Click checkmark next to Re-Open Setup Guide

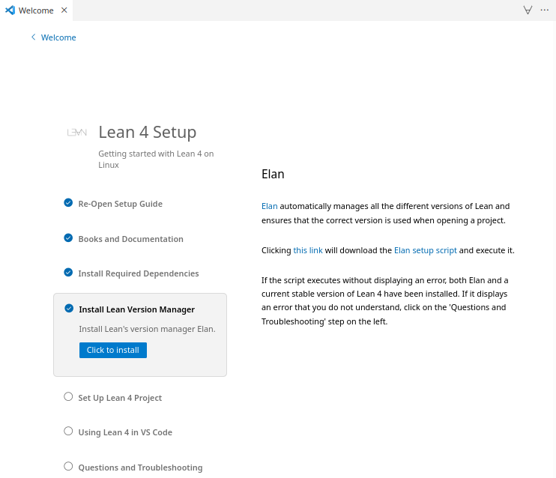point(68,203)
